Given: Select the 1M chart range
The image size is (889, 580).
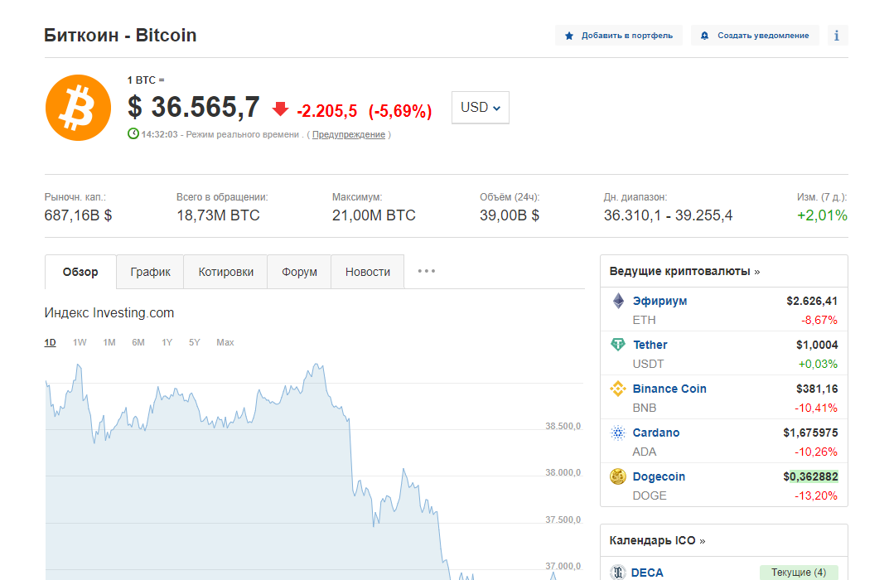Looking at the screenshot, I should (x=109, y=342).
